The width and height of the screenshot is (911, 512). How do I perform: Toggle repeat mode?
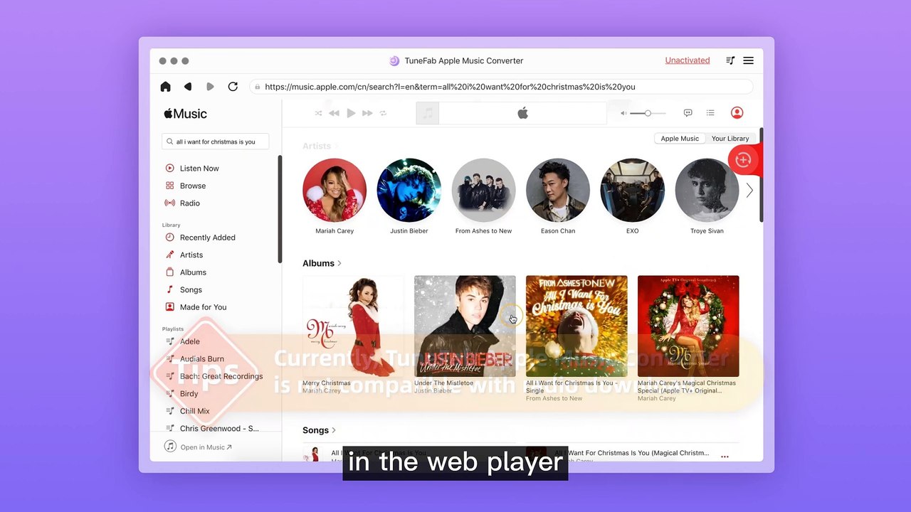coord(383,113)
